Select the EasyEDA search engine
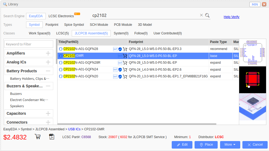Image resolution: width=269 pixels, height=151 pixels. (36, 16)
